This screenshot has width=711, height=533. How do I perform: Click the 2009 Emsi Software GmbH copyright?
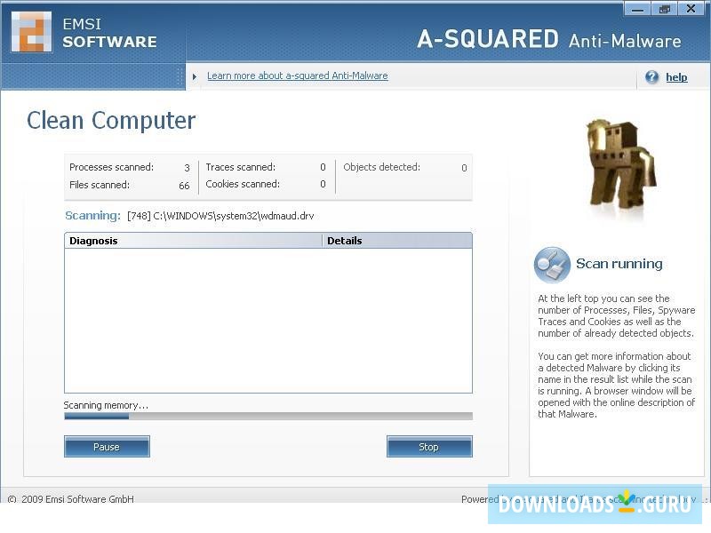[x=71, y=499]
